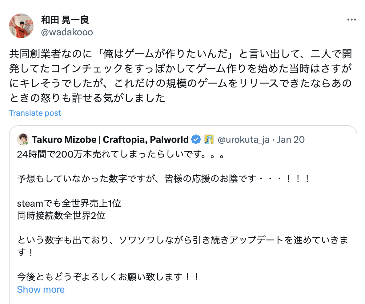This screenshot has height=304, width=365.
Task: Click the line 同時接続数全世界2位
Action: [x=61, y=216]
